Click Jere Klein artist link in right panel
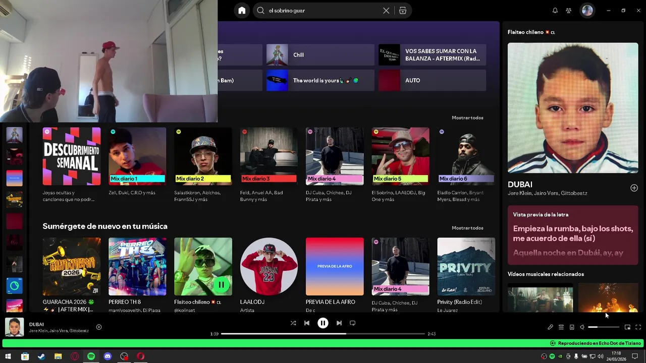646x363 pixels. [x=520, y=193]
